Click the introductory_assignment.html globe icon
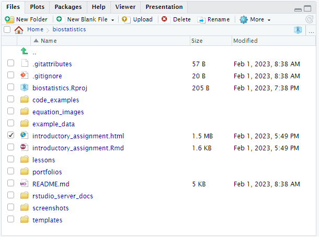 point(24,135)
